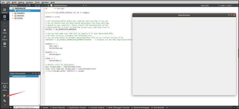Open the Open Documents view selector dropdown
Screen dimensions: 239x109
coord(33,74)
